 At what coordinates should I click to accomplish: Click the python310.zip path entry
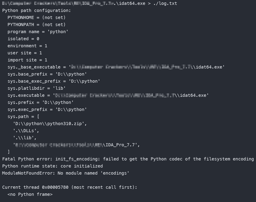click(x=50, y=124)
